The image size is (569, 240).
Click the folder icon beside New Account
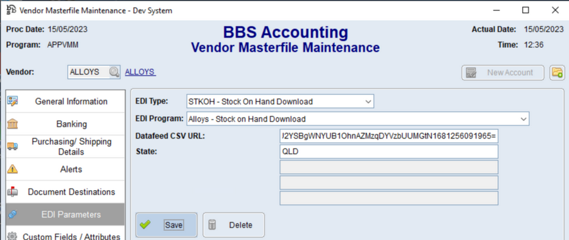point(557,72)
